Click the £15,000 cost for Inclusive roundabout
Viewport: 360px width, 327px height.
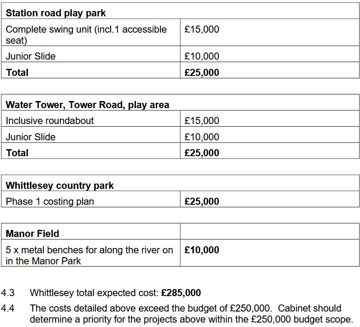[x=202, y=120]
